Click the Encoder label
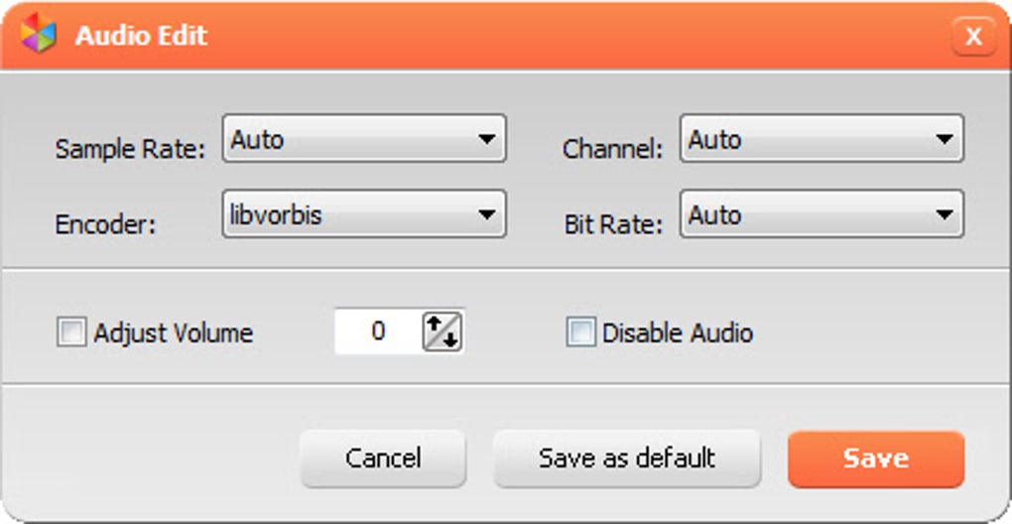The image size is (1012, 524). point(105,224)
